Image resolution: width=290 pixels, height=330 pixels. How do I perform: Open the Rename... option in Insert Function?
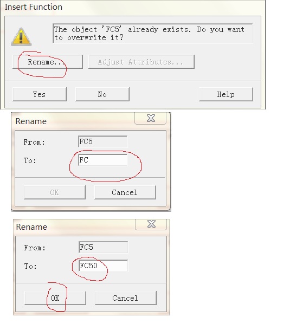(x=48, y=62)
